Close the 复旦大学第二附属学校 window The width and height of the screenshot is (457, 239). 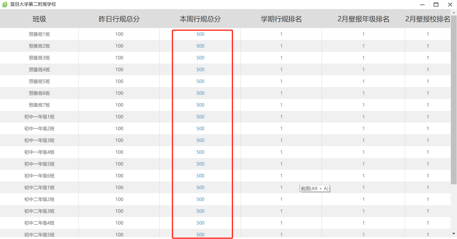point(450,5)
